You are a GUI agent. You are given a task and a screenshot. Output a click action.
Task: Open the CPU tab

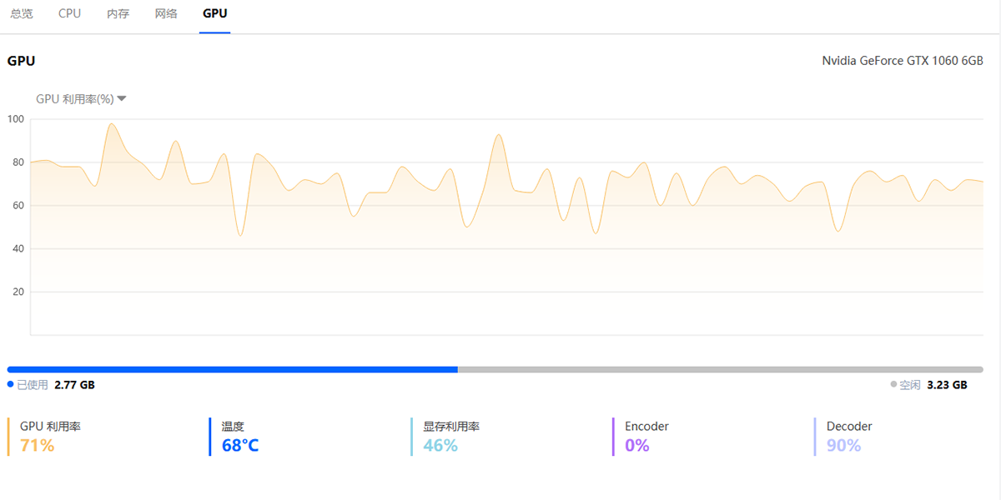[70, 14]
